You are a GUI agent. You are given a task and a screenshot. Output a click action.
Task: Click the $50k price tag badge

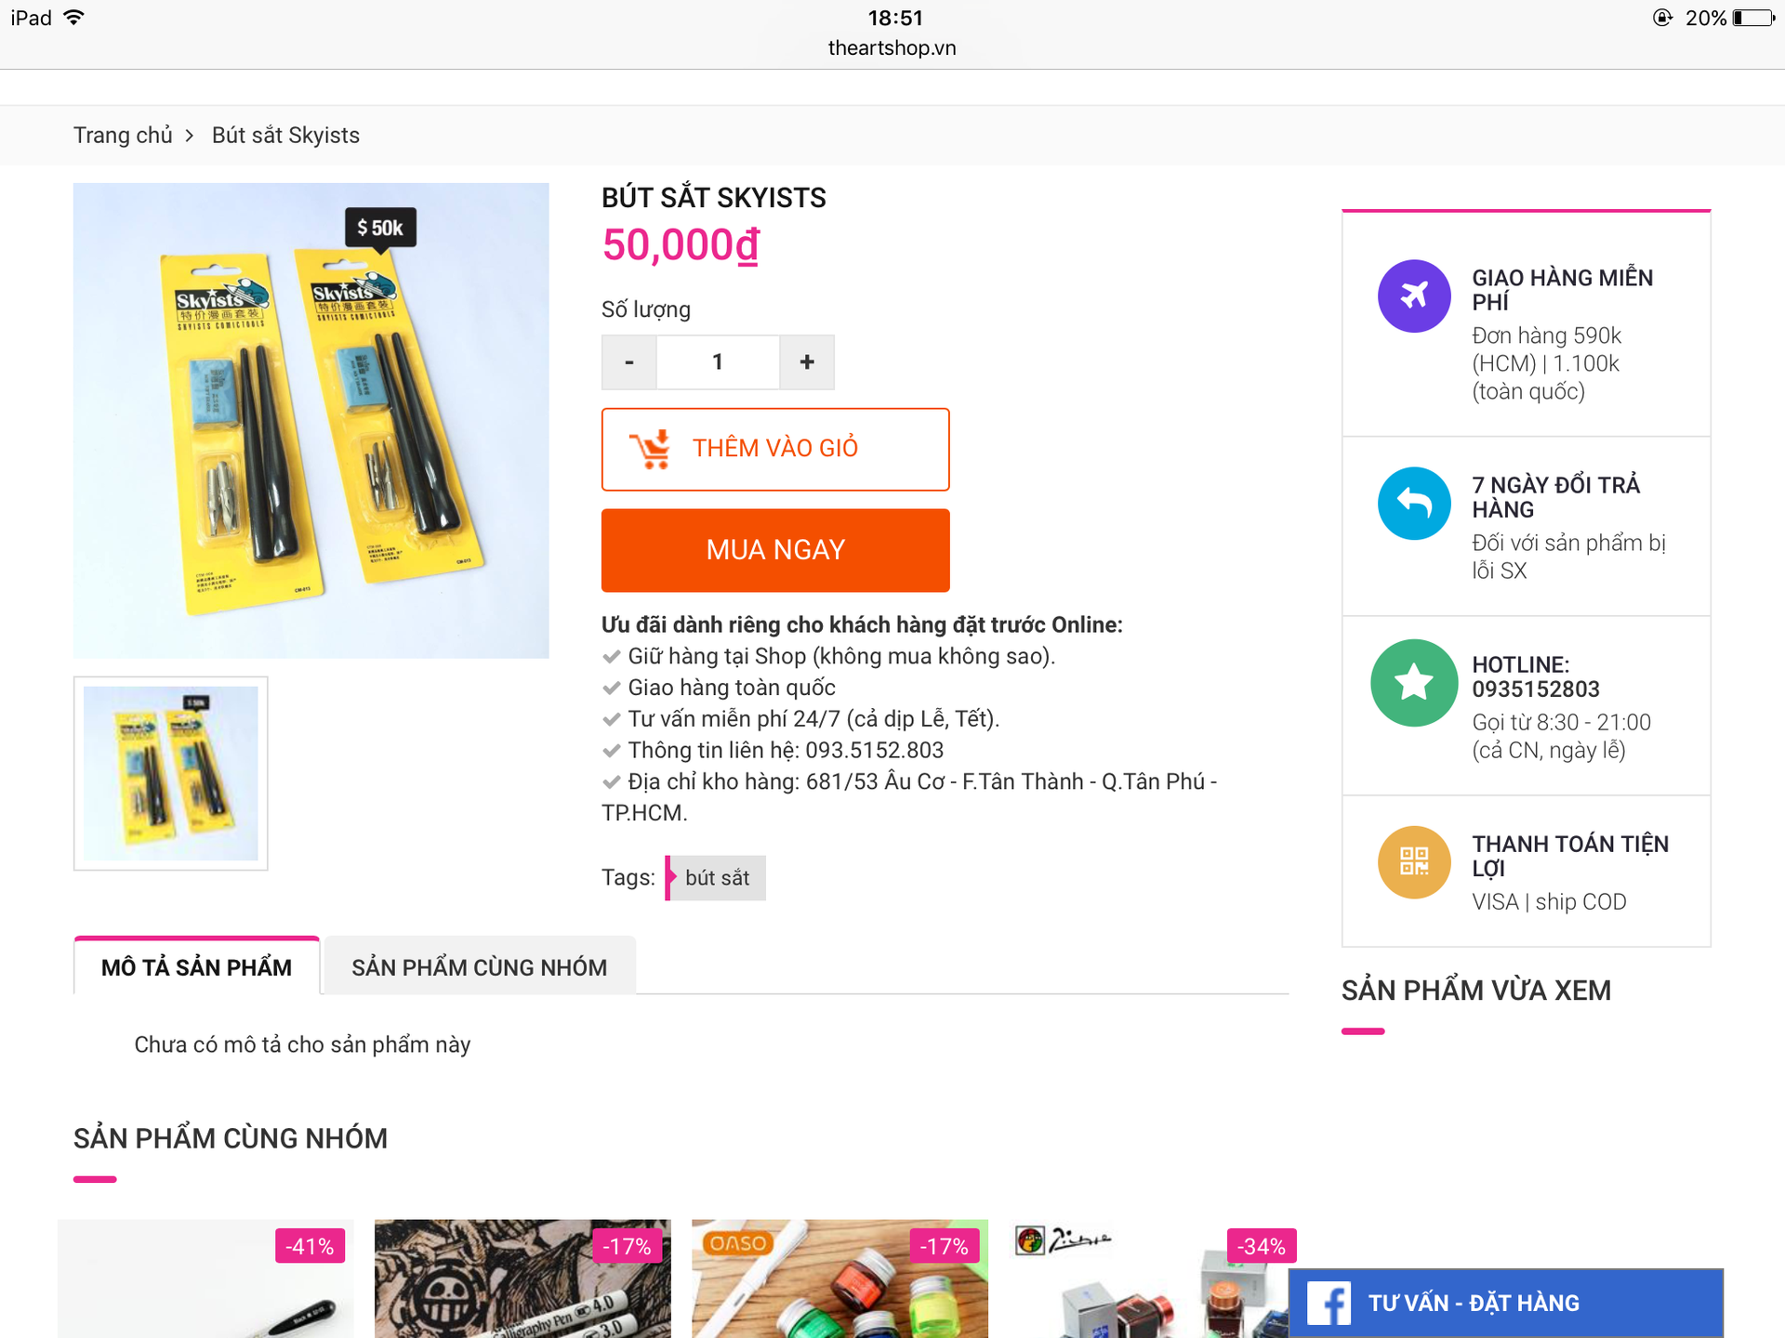pyautogui.click(x=380, y=228)
